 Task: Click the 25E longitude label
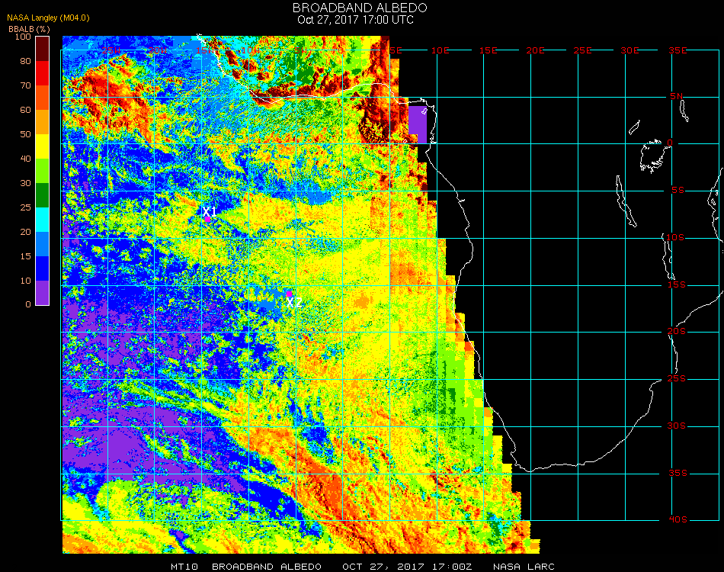coord(583,50)
